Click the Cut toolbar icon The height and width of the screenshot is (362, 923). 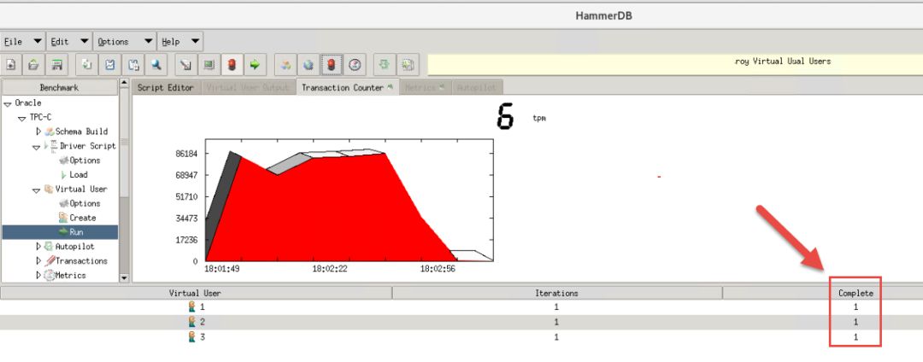point(110,65)
